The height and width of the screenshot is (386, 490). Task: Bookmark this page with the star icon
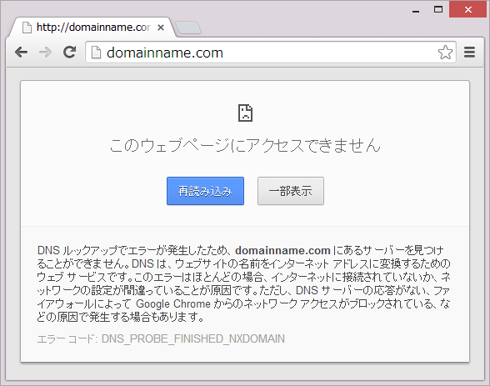coord(445,53)
